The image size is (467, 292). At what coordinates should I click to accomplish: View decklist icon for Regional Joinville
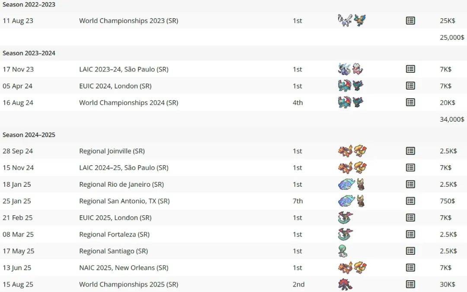(410, 151)
